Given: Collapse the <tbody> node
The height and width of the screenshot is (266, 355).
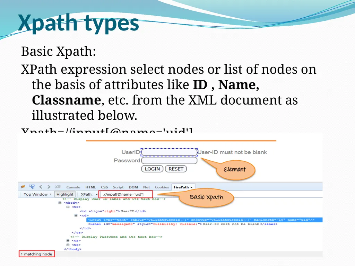Looking at the screenshot, I should coord(60,203).
